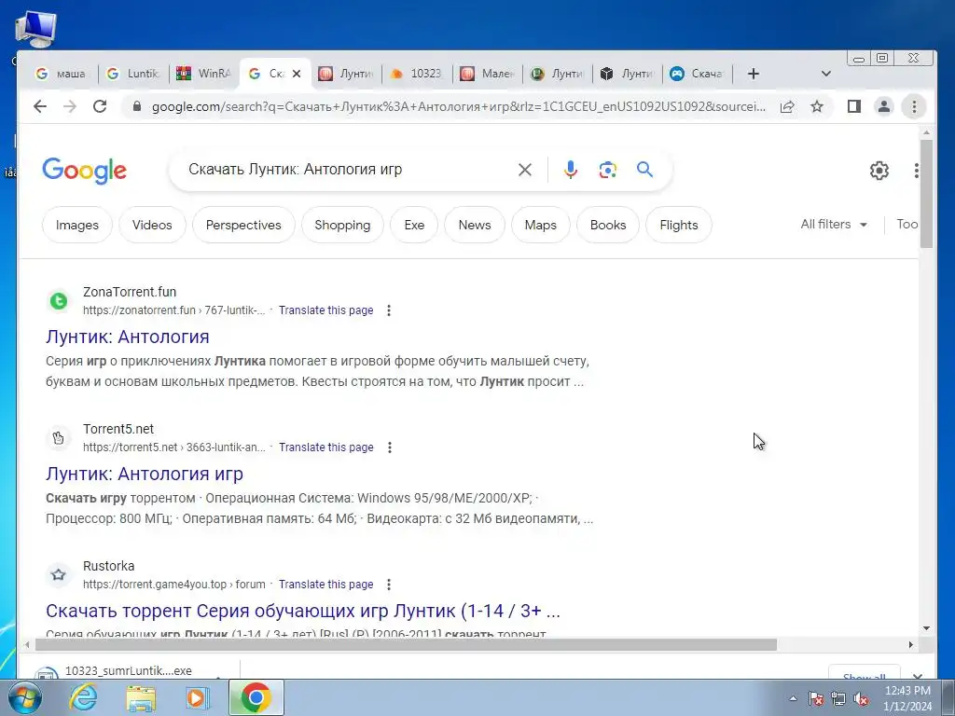This screenshot has width=955, height=716.
Task: Filter results by Images
Action: click(76, 225)
